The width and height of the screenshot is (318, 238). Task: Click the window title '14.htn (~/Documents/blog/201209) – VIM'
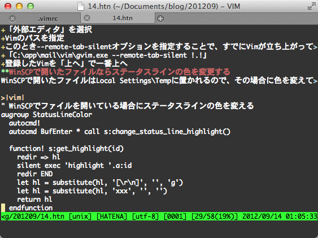tap(164, 6)
